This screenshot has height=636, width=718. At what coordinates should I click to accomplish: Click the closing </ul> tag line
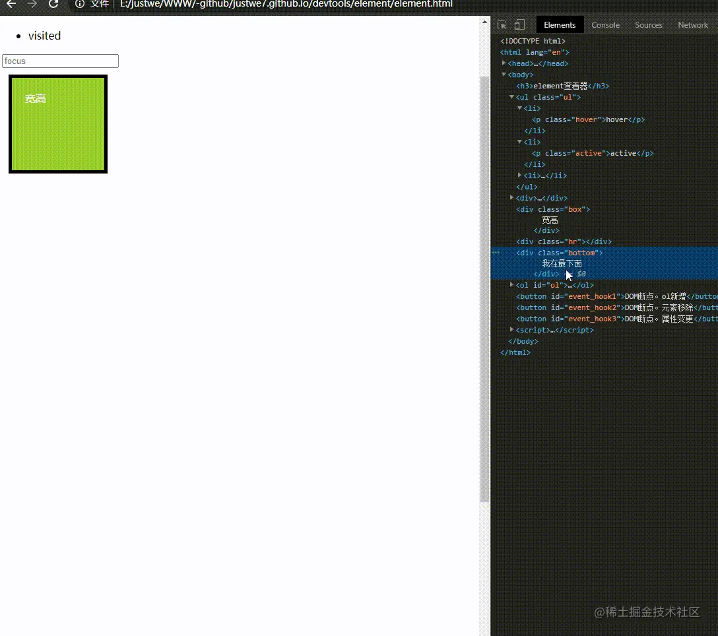point(527,187)
